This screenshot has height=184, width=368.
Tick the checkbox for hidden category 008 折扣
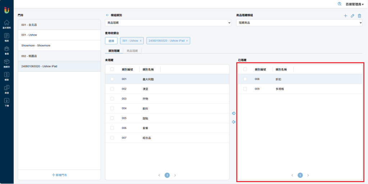[x=245, y=79]
